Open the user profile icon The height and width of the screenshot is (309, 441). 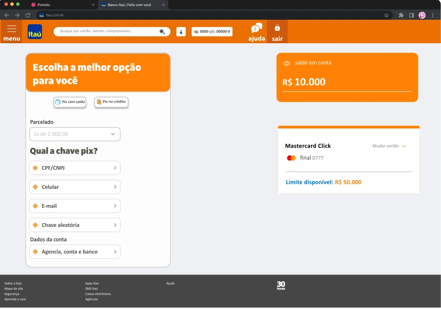181,32
